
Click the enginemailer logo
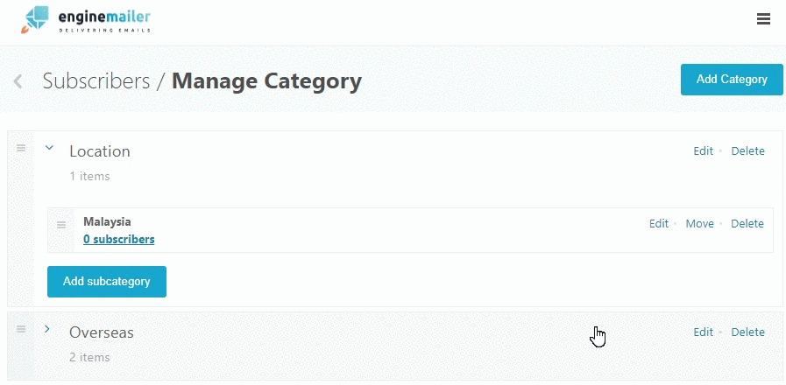tap(86, 20)
